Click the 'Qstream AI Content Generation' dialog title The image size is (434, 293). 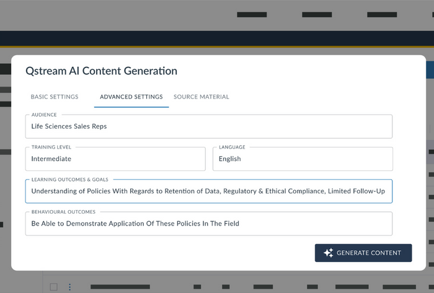point(101,71)
